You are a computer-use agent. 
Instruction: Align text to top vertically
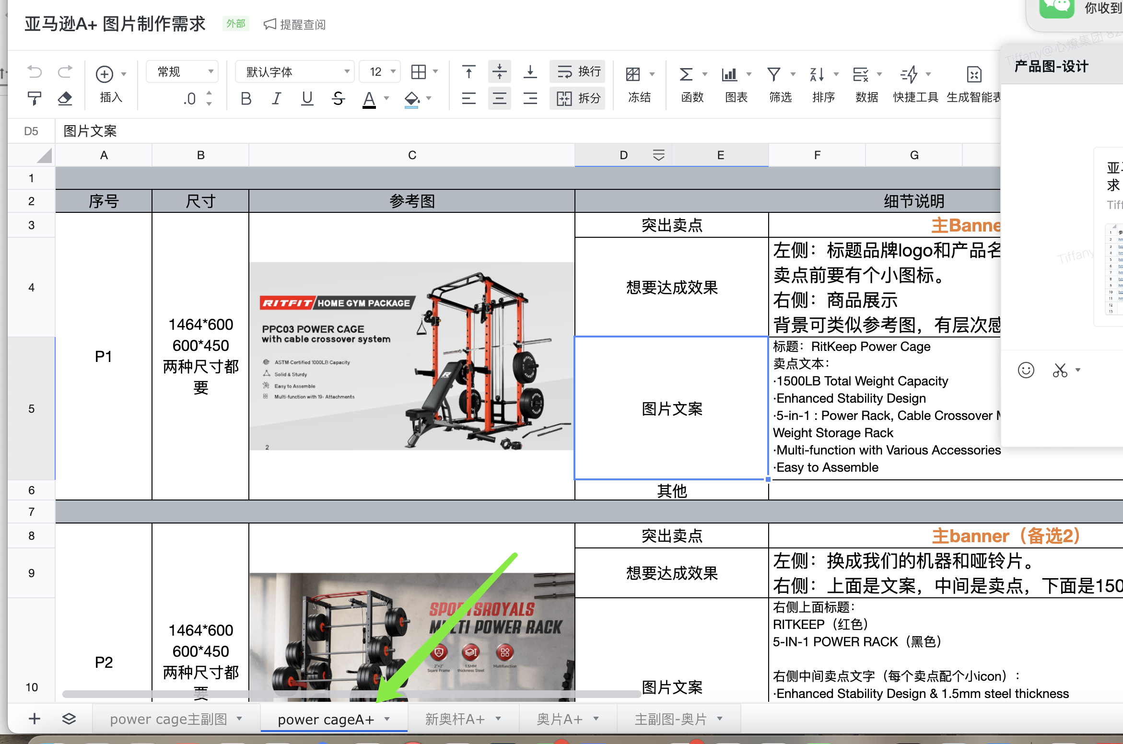pyautogui.click(x=468, y=72)
